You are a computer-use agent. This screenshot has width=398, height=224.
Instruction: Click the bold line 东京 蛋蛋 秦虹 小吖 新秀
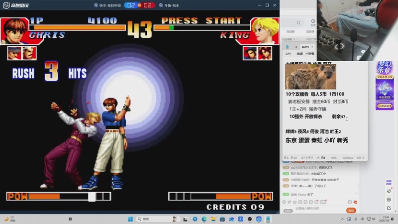[x=317, y=140]
